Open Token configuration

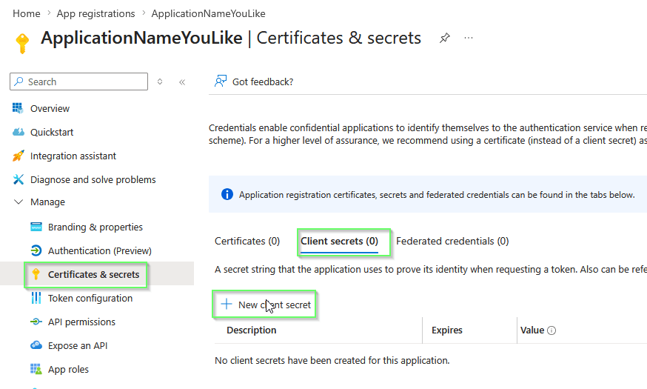[x=90, y=298]
